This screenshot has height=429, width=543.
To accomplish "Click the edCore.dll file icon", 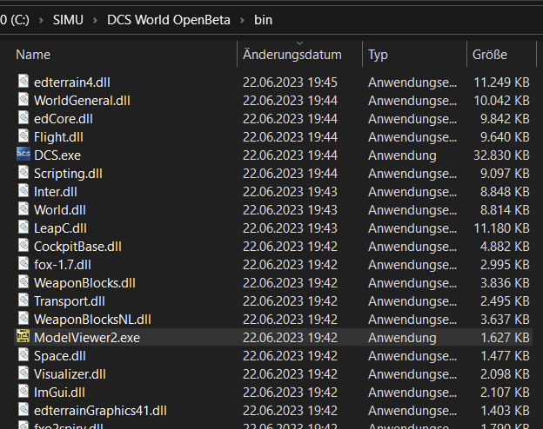I will pos(23,117).
